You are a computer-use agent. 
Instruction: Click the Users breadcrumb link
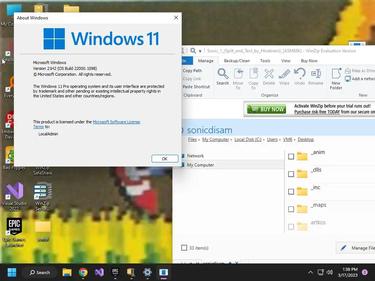tap(272, 139)
